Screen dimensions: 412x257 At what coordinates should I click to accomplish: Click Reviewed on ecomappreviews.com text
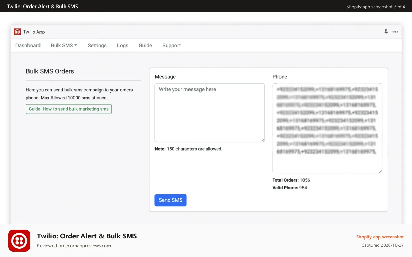pos(74,246)
